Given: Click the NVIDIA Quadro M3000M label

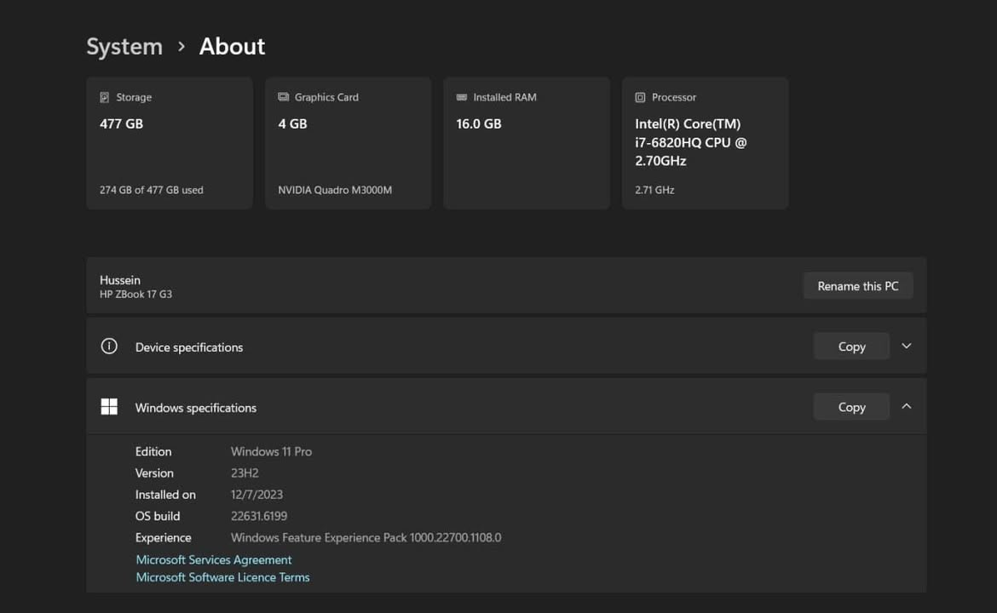Looking at the screenshot, I should (335, 190).
